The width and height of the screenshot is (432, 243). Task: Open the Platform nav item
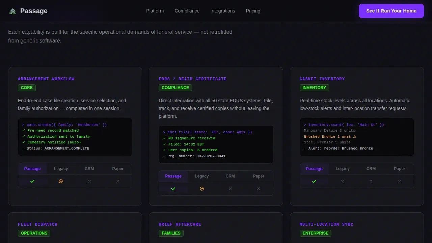click(x=155, y=11)
